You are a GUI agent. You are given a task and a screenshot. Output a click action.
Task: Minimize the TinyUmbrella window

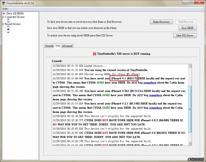185,3
